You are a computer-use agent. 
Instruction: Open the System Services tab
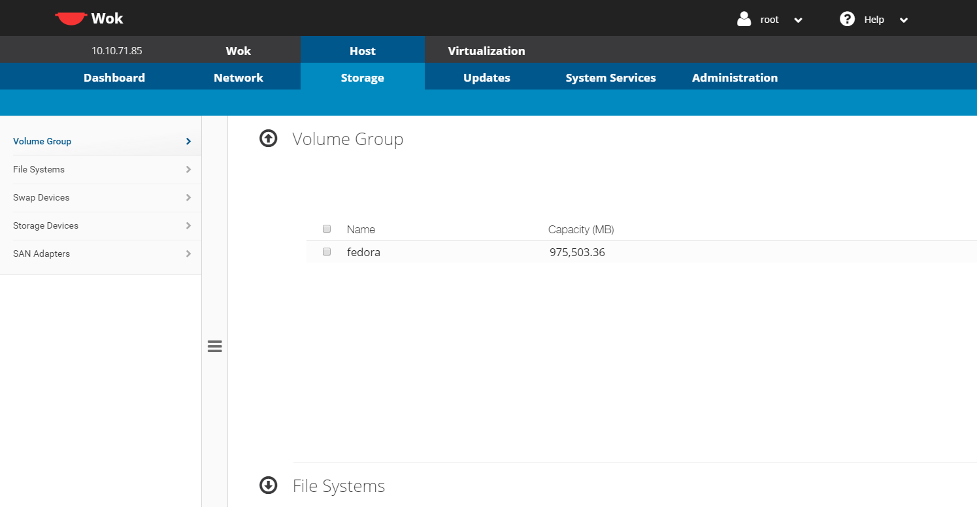tap(610, 78)
